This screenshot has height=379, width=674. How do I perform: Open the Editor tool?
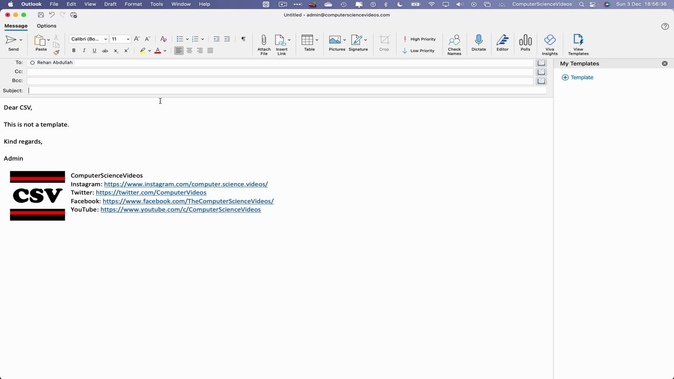click(502, 40)
